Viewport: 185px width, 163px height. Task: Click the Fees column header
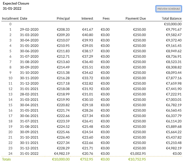coord(106,18)
